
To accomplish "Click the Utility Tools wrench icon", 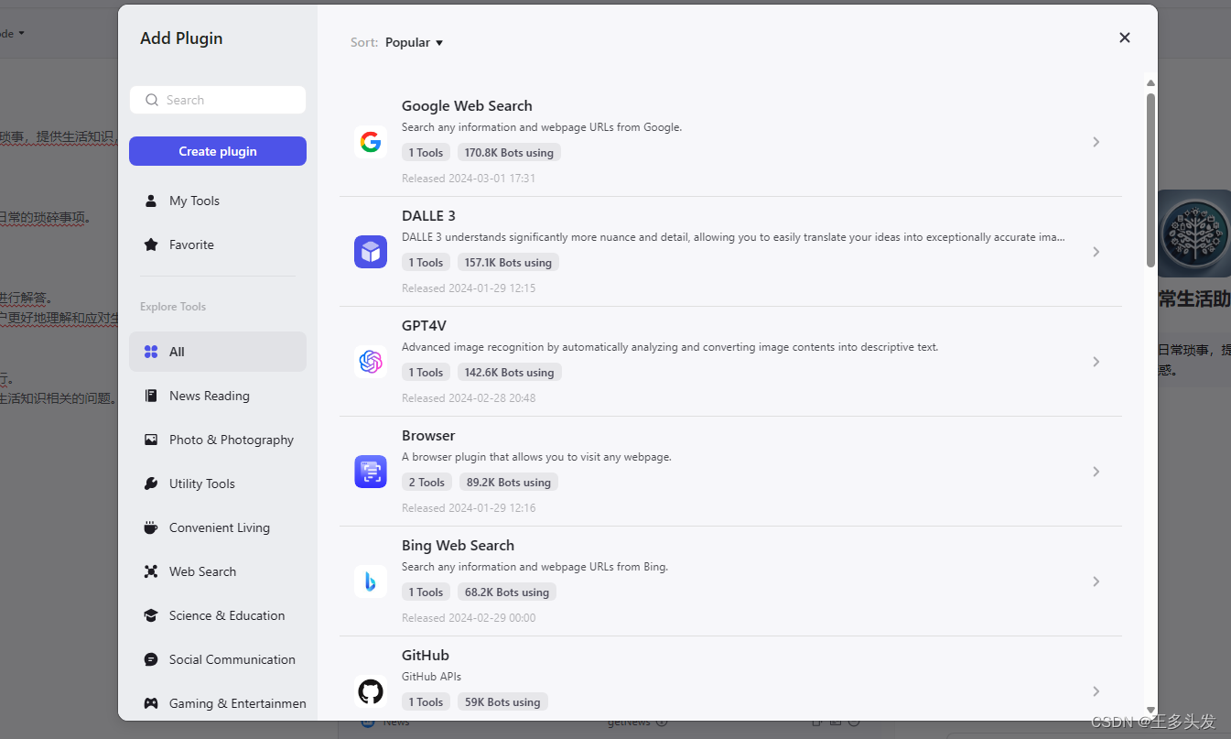I will coord(151,484).
